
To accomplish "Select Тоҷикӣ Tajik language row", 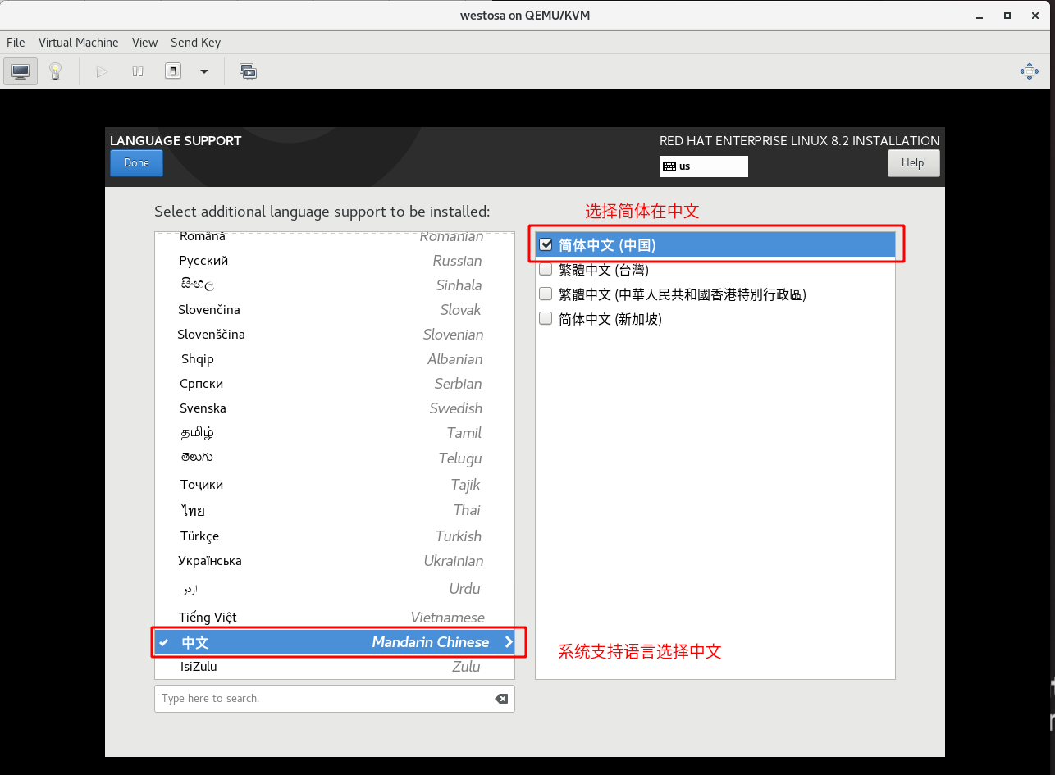I will tap(335, 485).
